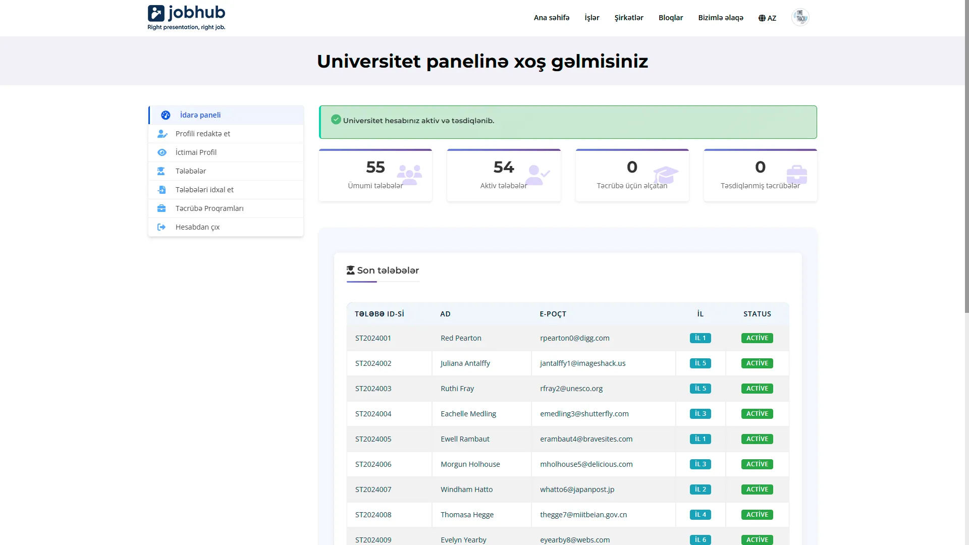Click ACTIVE badge in Ruthi Fray row
The image size is (969, 545).
coord(757,389)
